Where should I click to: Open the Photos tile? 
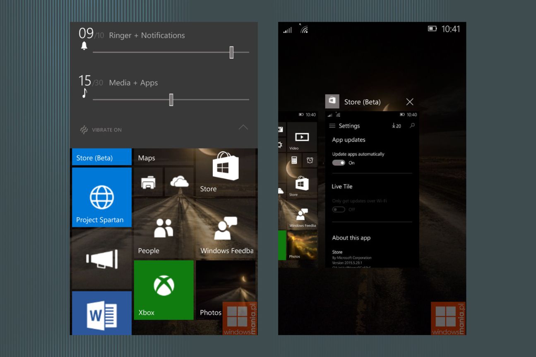click(226, 290)
